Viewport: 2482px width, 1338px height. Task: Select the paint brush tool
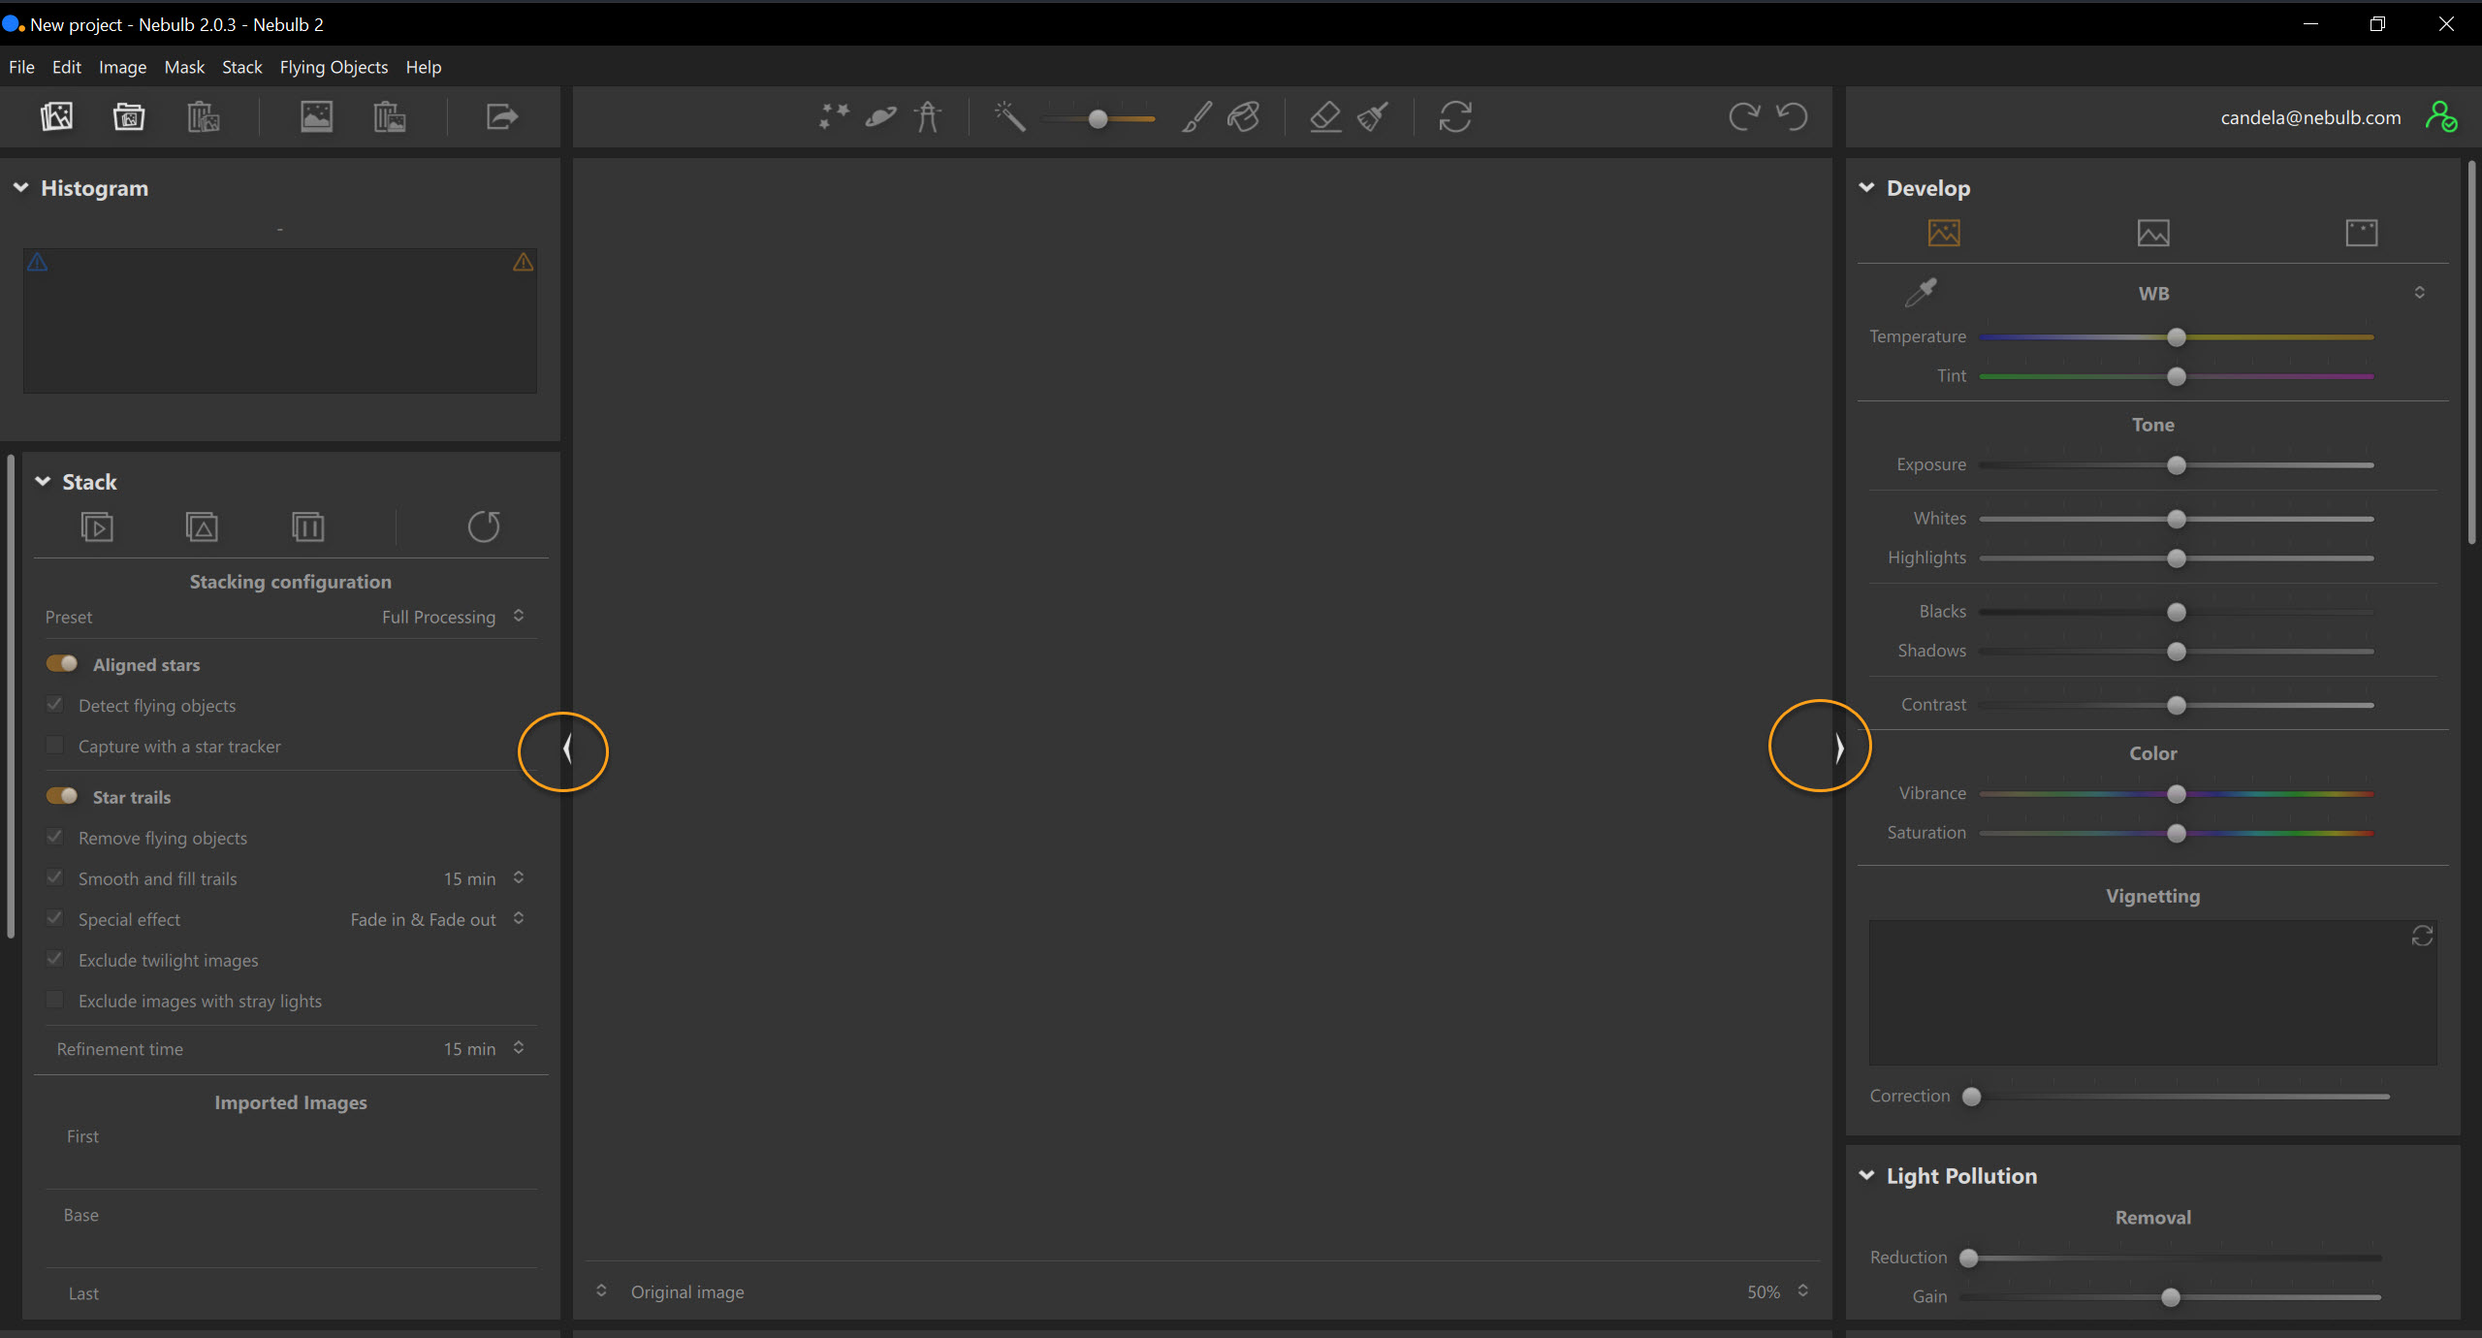(x=1196, y=117)
